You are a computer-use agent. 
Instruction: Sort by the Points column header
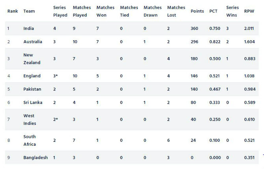[197, 11]
